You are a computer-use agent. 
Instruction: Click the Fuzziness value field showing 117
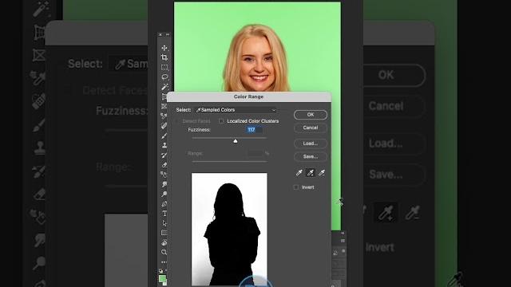click(254, 130)
